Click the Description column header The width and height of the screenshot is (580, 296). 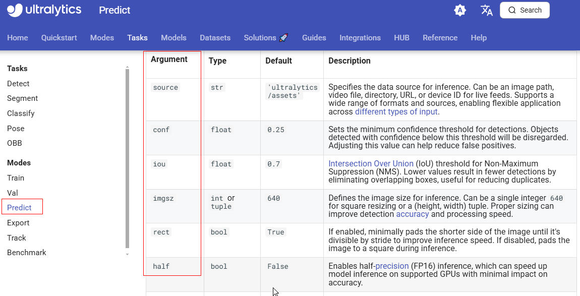tap(350, 61)
